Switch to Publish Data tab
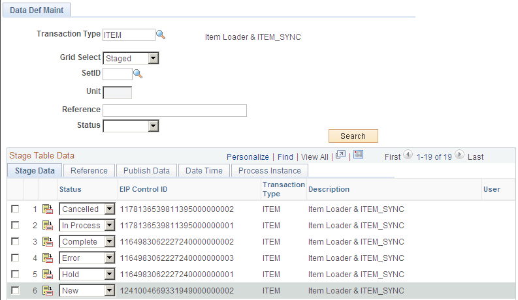This screenshot has width=518, height=300. click(x=146, y=170)
